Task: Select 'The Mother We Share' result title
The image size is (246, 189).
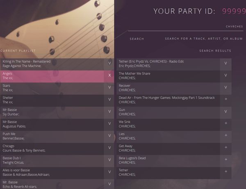Action: 134,73
